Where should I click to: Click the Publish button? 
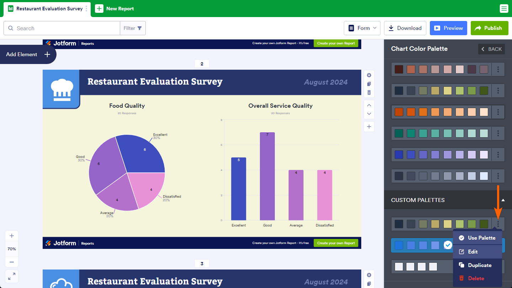pos(489,28)
